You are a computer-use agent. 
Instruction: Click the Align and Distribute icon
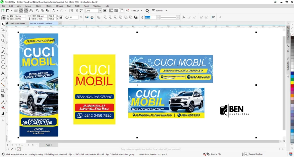pyautogui.click(x=213, y=17)
